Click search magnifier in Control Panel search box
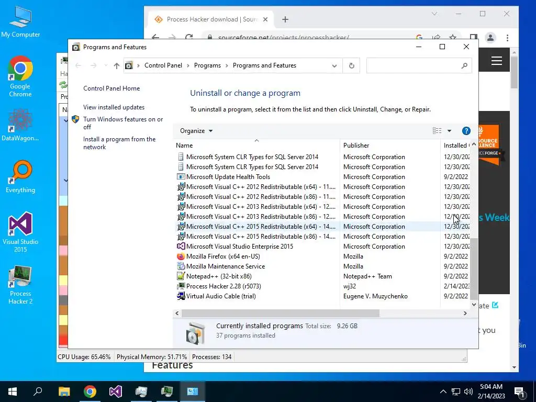This screenshot has width=536, height=402. click(464, 65)
